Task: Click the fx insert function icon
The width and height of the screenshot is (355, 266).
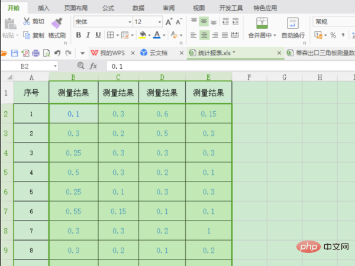Action: (93, 66)
